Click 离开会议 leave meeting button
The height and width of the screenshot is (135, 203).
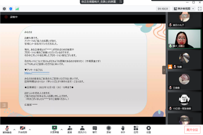tap(192, 130)
